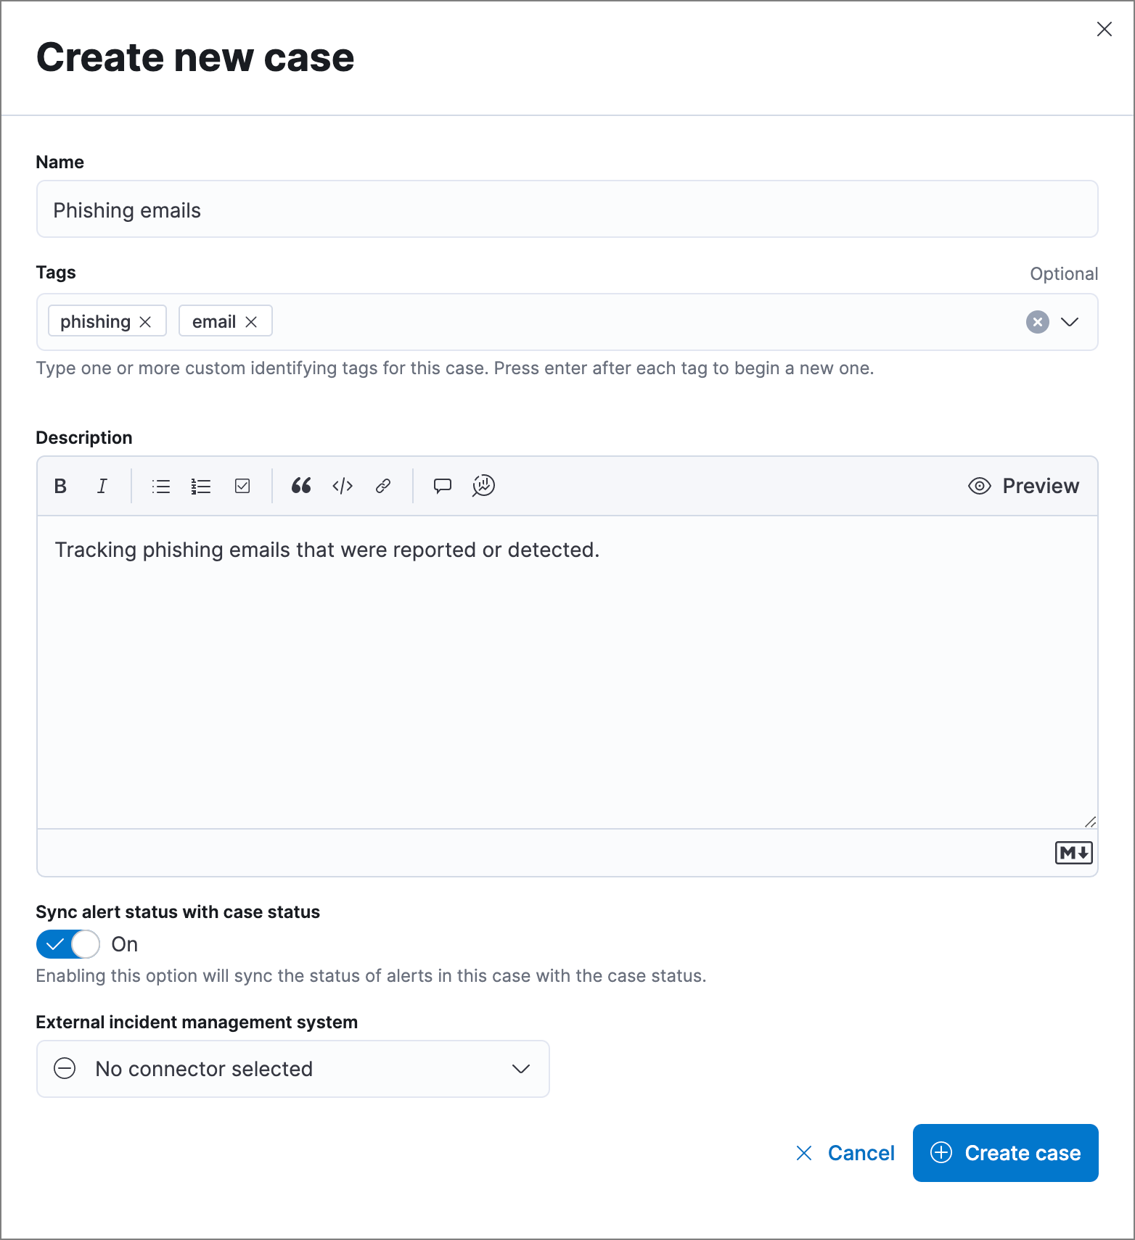Insert an unordered bullet list
The image size is (1135, 1240).
coord(160,486)
